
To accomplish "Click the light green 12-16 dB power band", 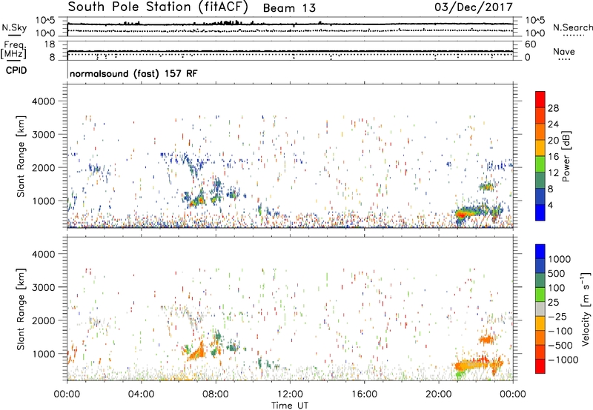I will [x=540, y=164].
